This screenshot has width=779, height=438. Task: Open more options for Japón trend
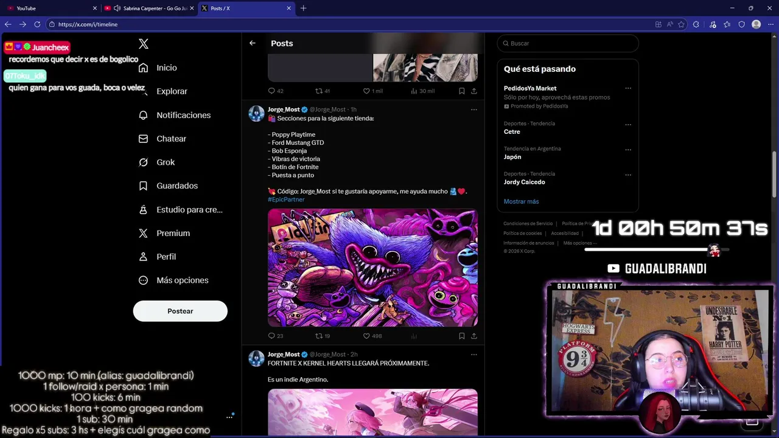[628, 149]
